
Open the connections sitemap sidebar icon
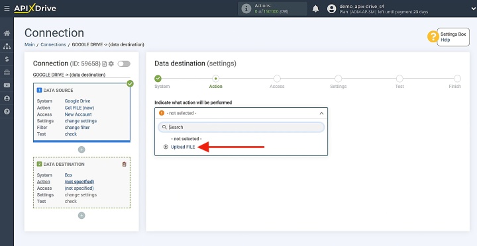pos(7,46)
